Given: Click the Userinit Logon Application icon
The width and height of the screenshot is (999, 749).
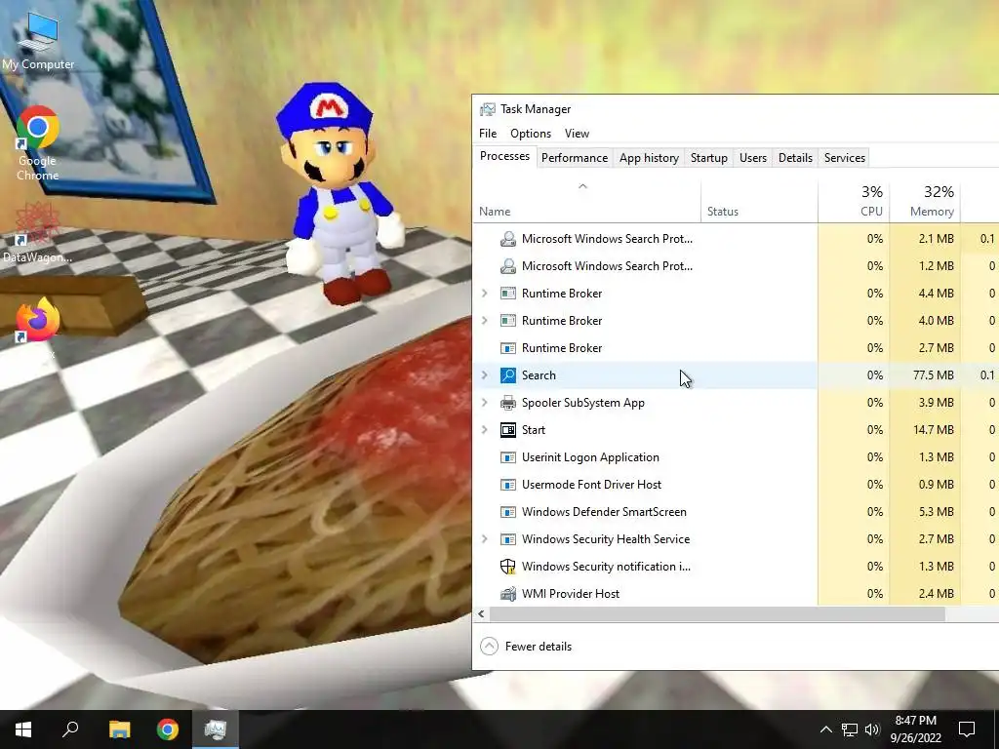Looking at the screenshot, I should tap(507, 457).
